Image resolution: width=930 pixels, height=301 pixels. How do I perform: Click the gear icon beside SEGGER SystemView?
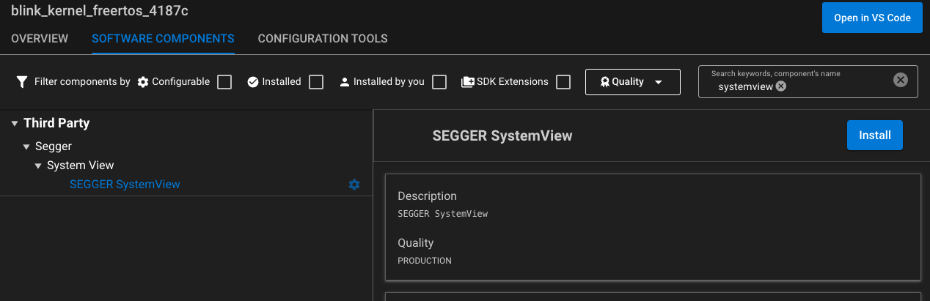coord(354,185)
